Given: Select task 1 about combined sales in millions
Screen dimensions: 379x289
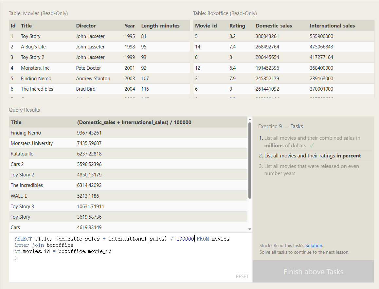Looking at the screenshot, I should (312, 142).
